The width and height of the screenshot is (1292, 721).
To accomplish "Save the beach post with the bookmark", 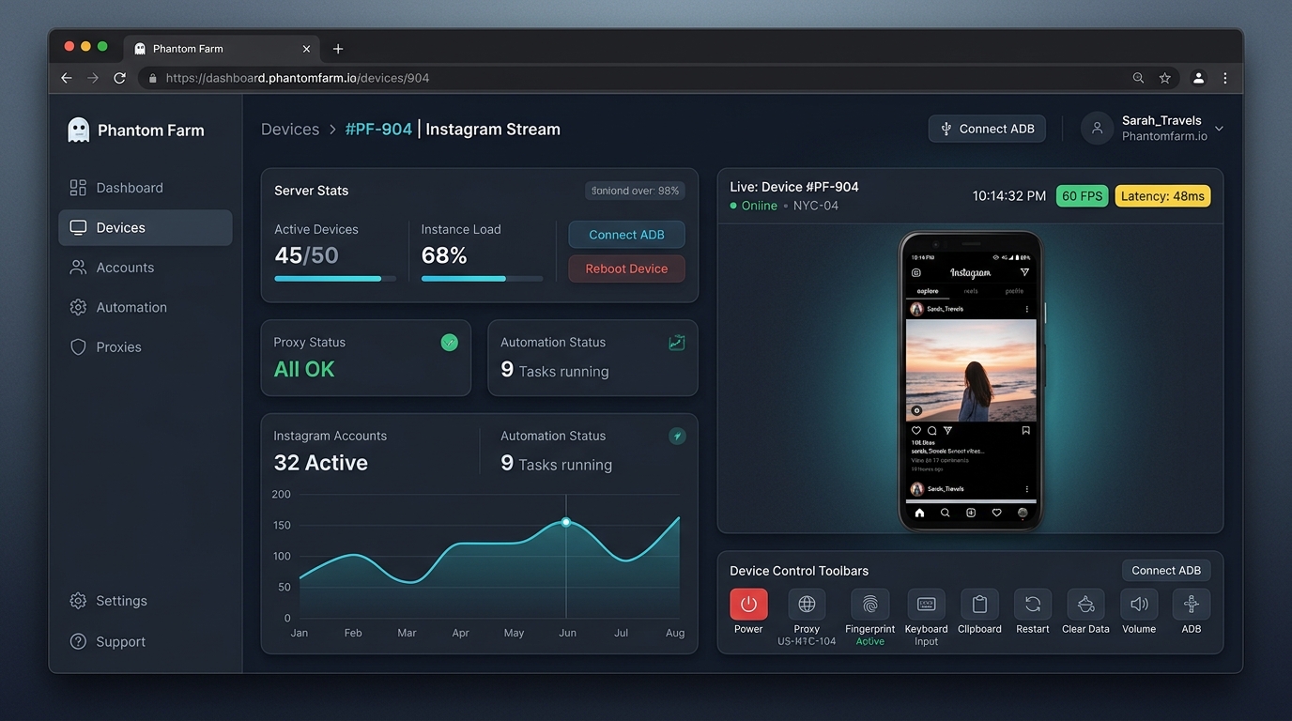I will pos(1025,431).
